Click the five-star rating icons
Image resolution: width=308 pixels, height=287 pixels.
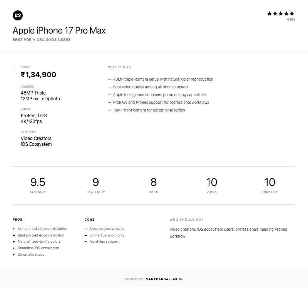point(281,14)
